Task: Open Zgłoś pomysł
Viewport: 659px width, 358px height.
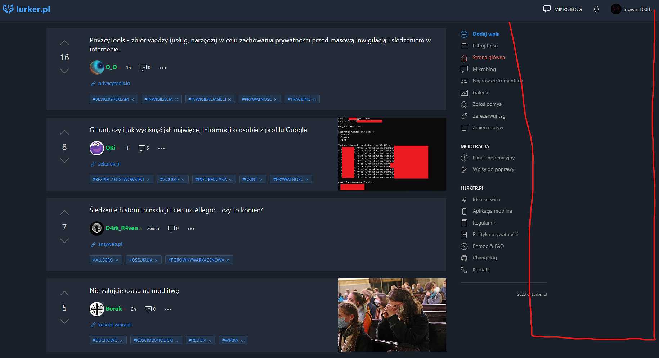Action: click(482, 104)
